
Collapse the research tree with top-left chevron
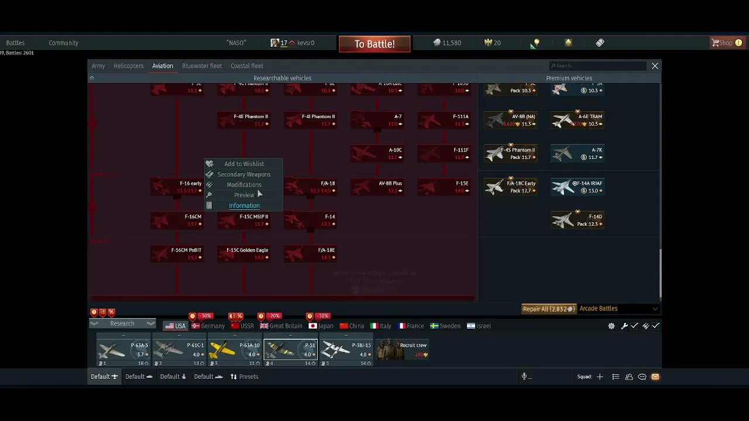[x=91, y=78]
